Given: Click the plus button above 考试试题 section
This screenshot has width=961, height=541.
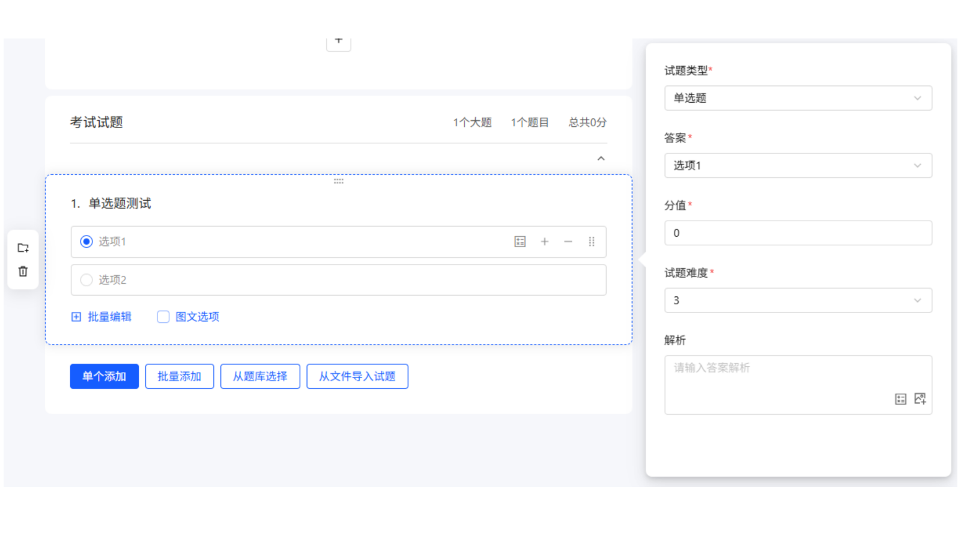Looking at the screenshot, I should pyautogui.click(x=338, y=40).
